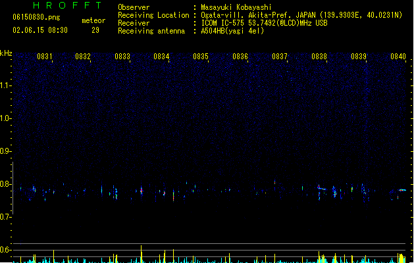Click the meteor label
The height and width of the screenshot is (263, 414).
(x=93, y=20)
